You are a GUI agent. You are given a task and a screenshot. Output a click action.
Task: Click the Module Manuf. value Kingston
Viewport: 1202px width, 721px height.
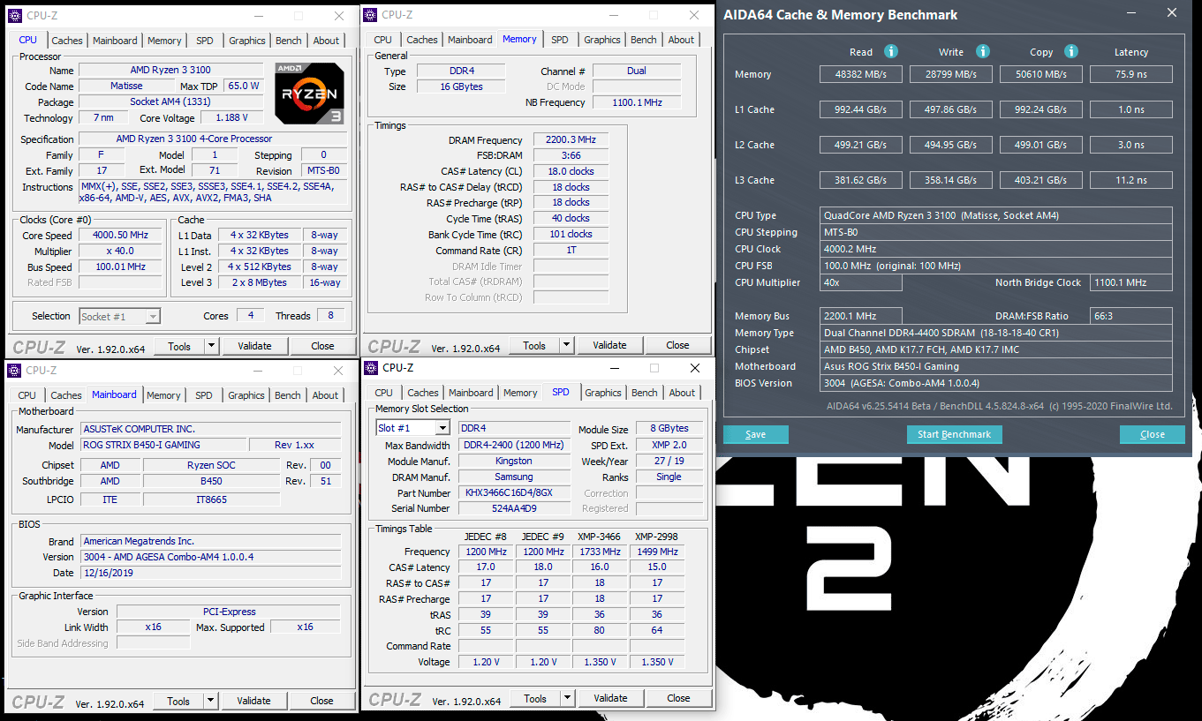[513, 462]
